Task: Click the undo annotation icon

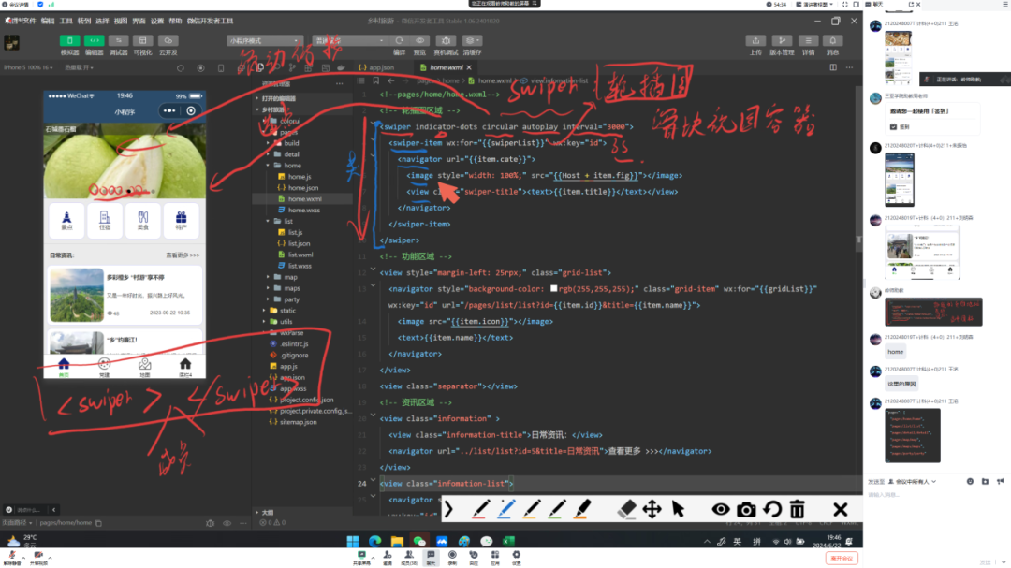Action: 771,509
